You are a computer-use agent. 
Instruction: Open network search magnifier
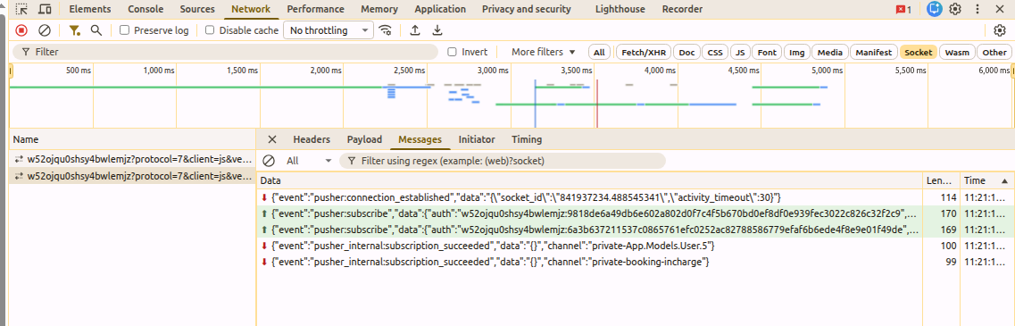point(96,30)
